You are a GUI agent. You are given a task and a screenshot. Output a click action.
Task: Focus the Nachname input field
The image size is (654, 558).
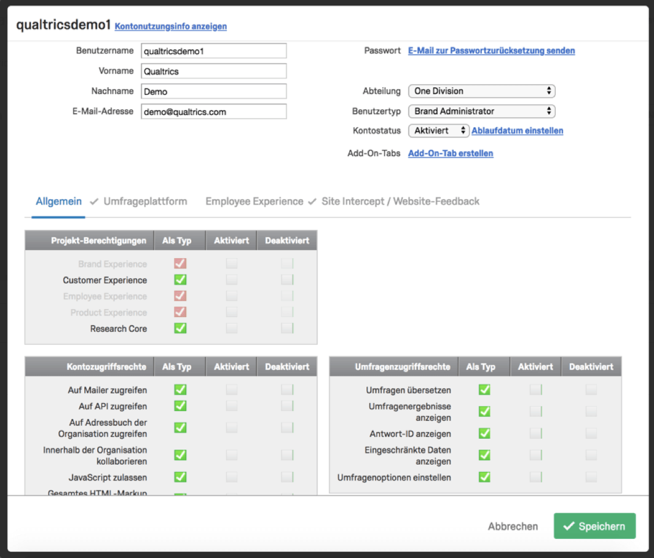pos(213,92)
